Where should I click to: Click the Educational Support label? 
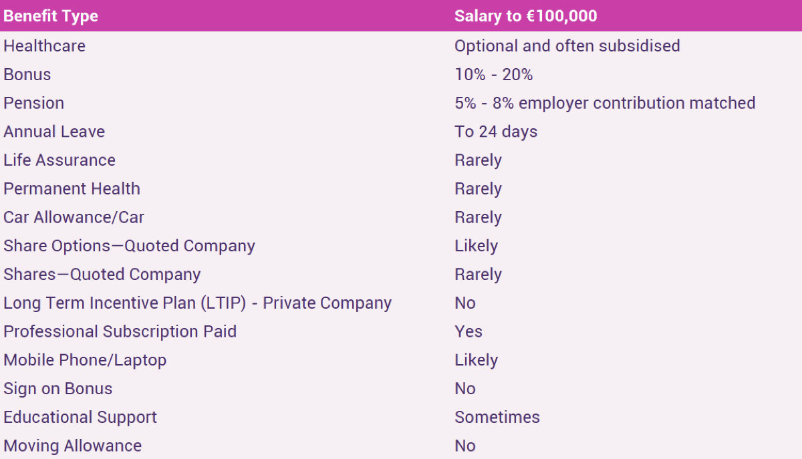(80, 418)
